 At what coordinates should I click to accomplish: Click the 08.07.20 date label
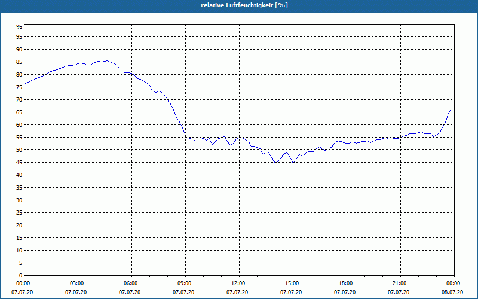452,292
